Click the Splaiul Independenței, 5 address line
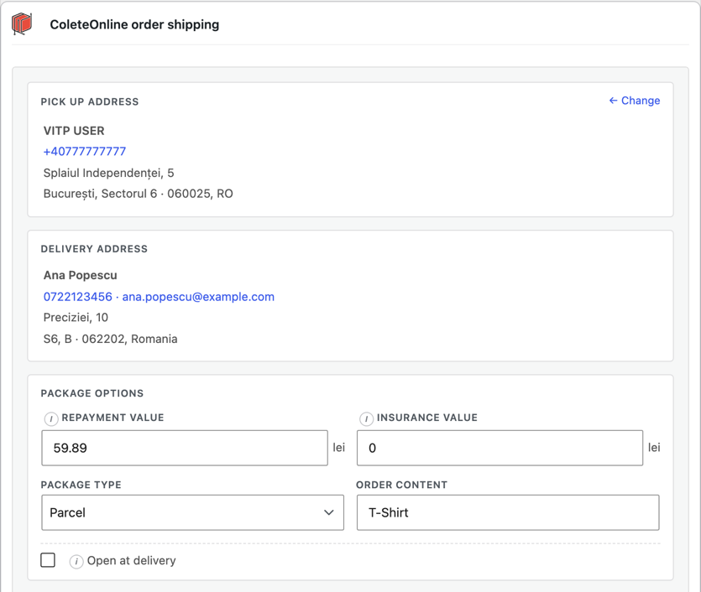Viewport: 701px width, 592px height. click(108, 174)
